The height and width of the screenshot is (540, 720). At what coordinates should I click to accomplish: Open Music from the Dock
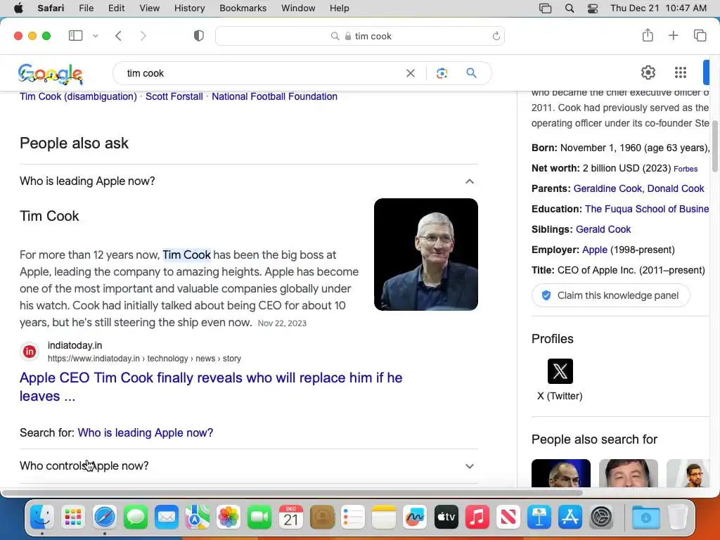(x=477, y=517)
